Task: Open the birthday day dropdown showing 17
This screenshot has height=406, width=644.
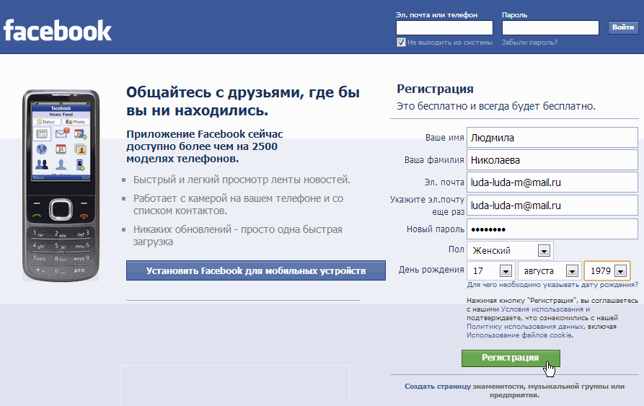Action: click(x=491, y=271)
